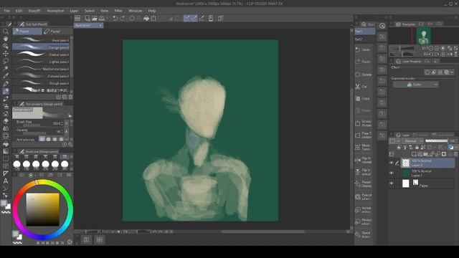Click Cut in the Quick Access panel

[x=364, y=87]
